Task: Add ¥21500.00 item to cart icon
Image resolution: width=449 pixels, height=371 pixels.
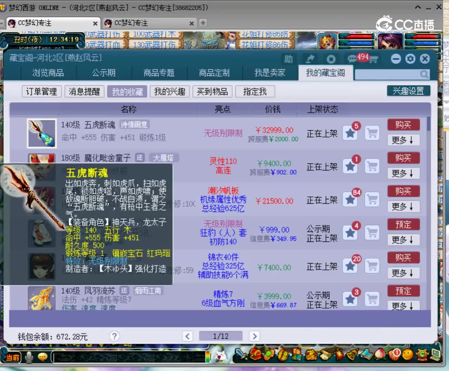Action: tap(372, 200)
